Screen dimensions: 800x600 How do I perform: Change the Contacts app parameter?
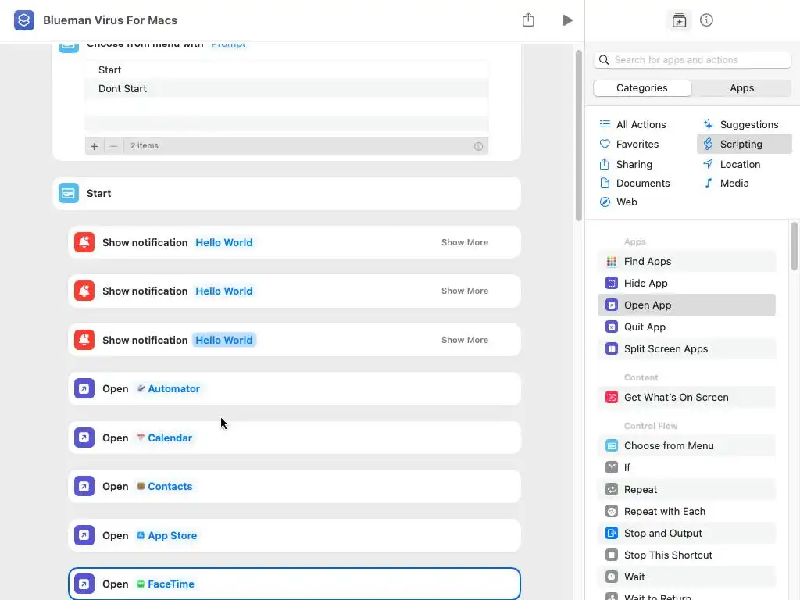164,486
